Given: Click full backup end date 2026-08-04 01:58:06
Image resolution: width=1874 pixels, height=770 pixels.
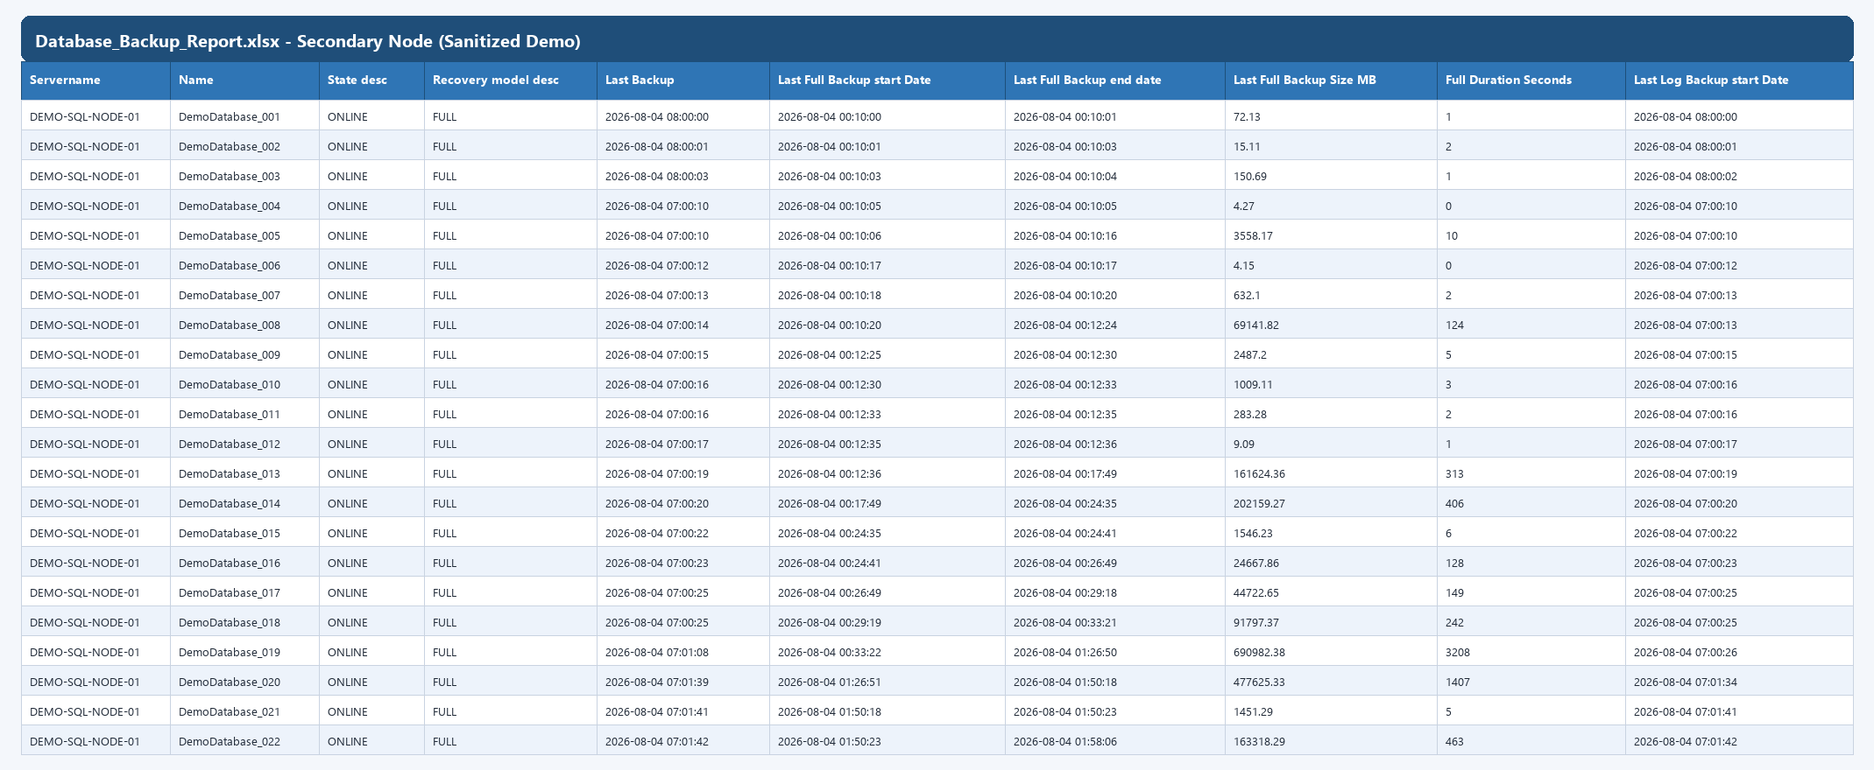Looking at the screenshot, I should 1114,741.
